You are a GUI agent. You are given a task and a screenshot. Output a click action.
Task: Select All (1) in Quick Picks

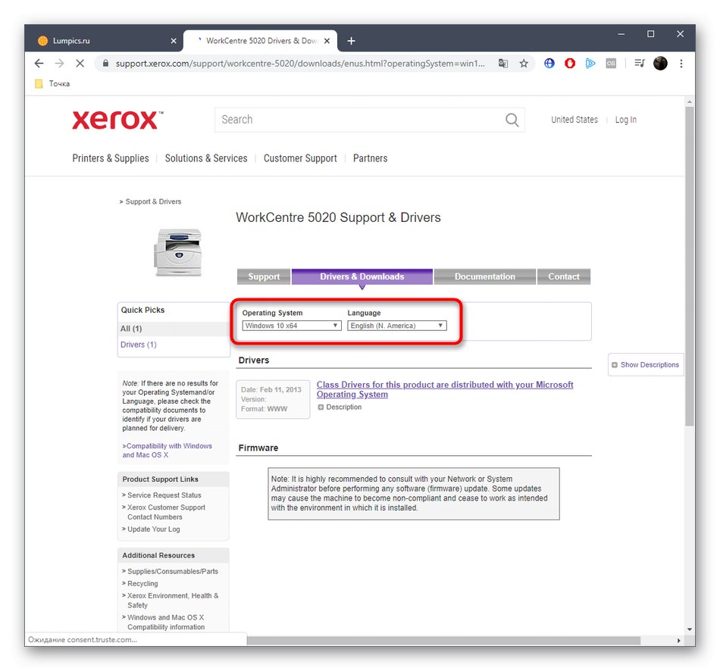coord(131,329)
